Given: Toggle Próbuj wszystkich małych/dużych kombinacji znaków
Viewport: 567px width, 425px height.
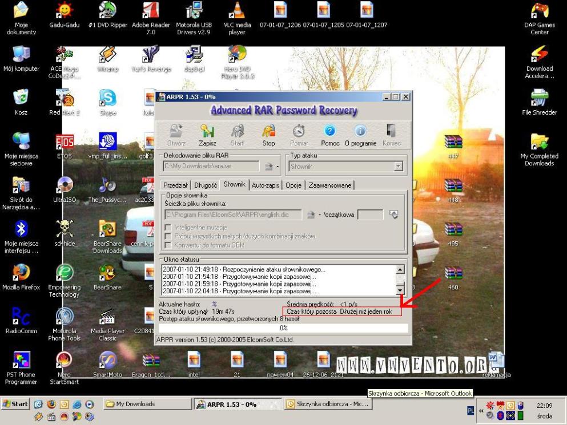Looking at the screenshot, I should (x=168, y=236).
